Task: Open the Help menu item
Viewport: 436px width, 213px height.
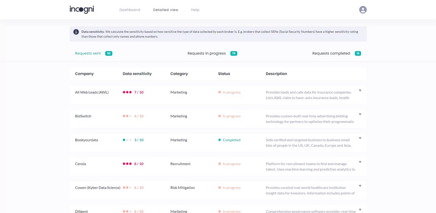Action: click(x=195, y=10)
